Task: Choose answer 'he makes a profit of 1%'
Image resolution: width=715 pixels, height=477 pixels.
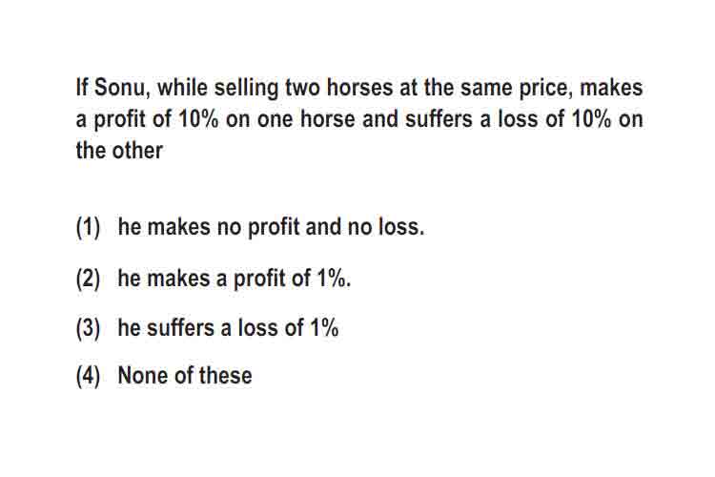Action: [x=235, y=278]
